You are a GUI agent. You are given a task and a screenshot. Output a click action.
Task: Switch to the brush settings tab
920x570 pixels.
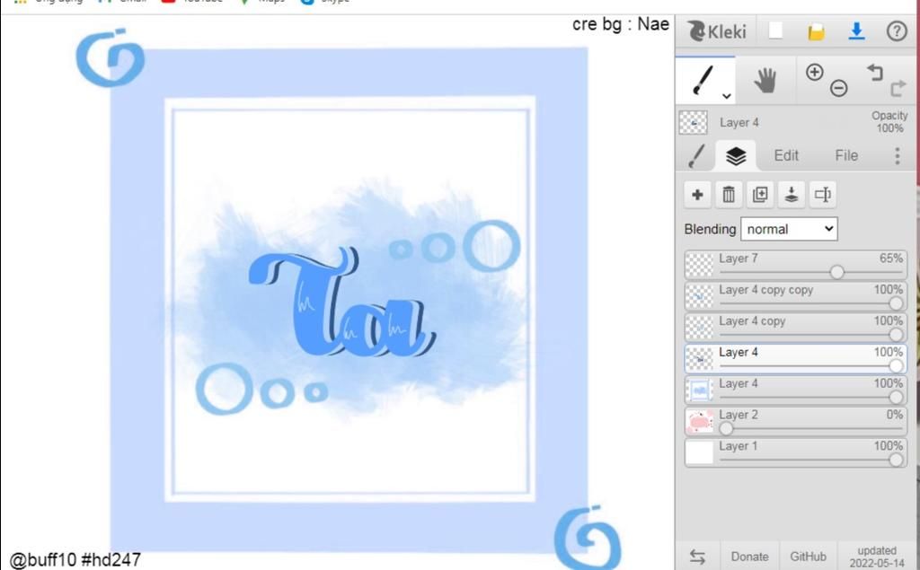(x=696, y=155)
